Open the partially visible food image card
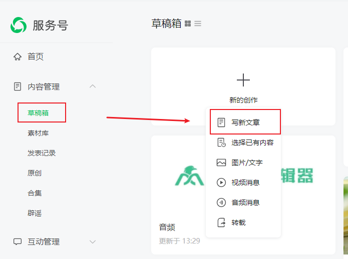This screenshot has height=259, width=348. coord(345,215)
